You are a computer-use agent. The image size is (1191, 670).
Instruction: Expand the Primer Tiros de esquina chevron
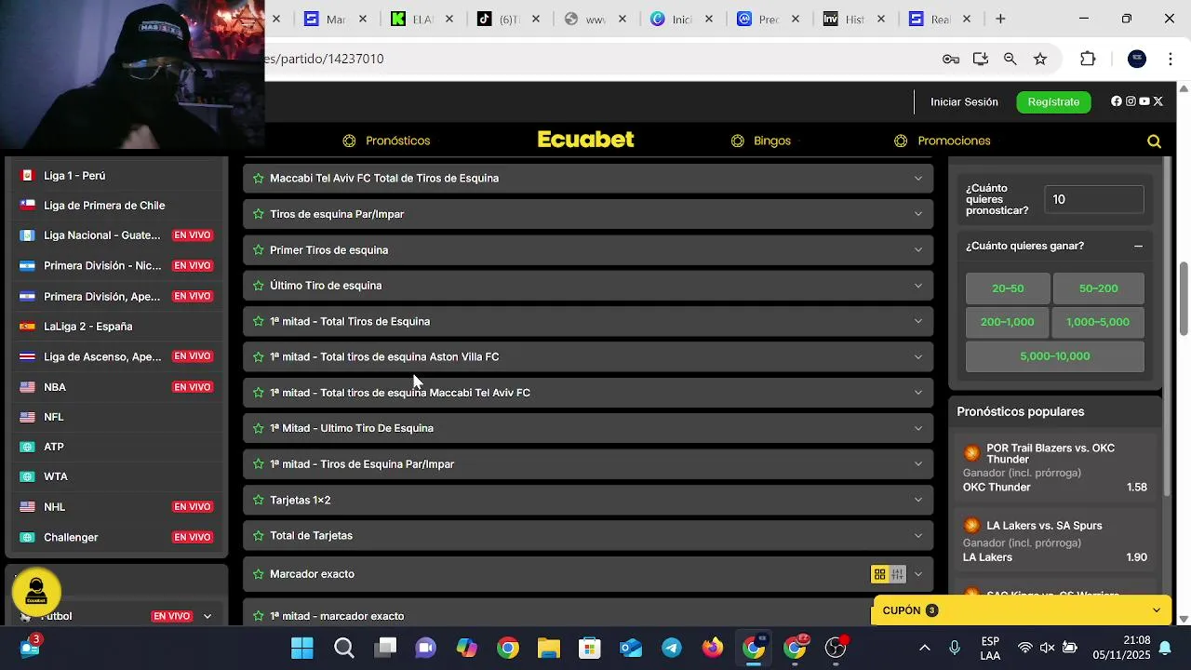[x=918, y=249]
